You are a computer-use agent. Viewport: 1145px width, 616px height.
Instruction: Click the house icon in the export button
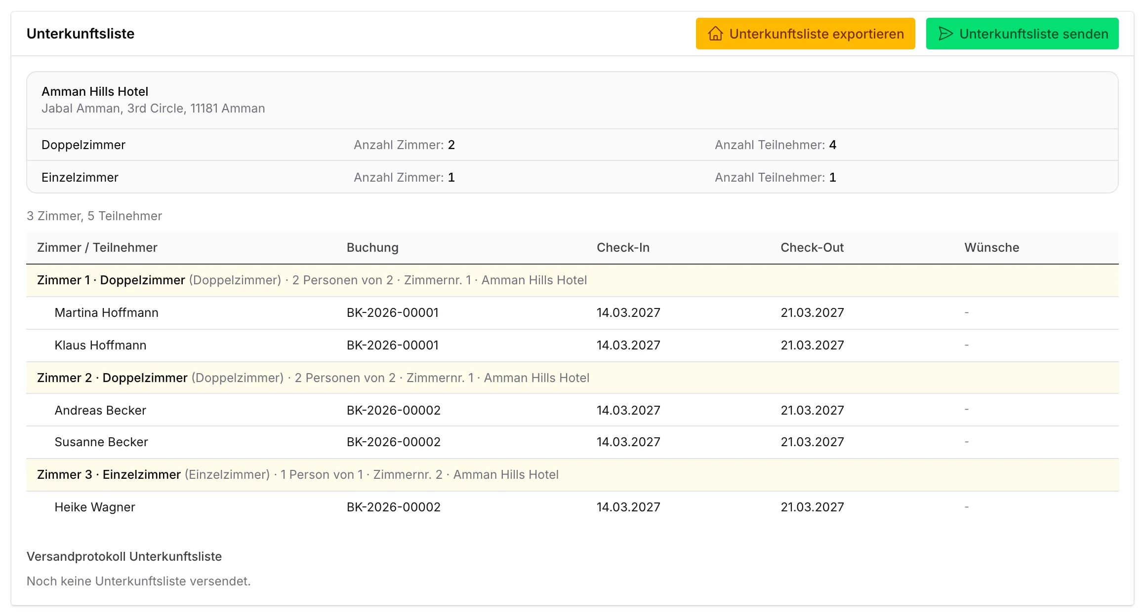[x=715, y=34]
